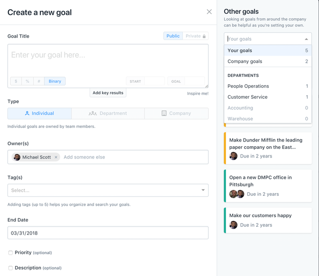Viewport: 319px width, 276px height.
Task: Click avatar on Dunder Mifflin leading paper goal
Action: point(233,156)
